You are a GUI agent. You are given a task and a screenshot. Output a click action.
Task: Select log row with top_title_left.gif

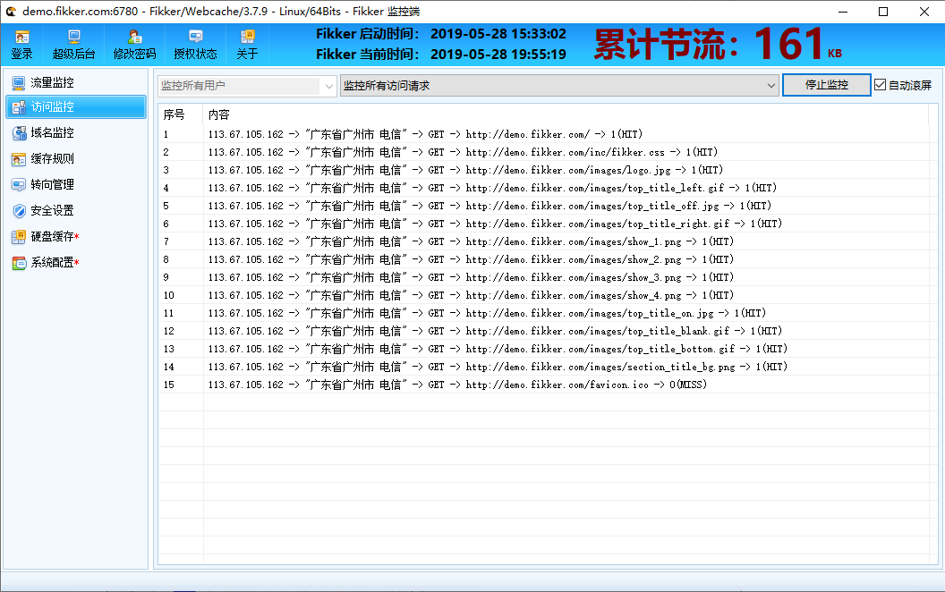[x=543, y=188]
